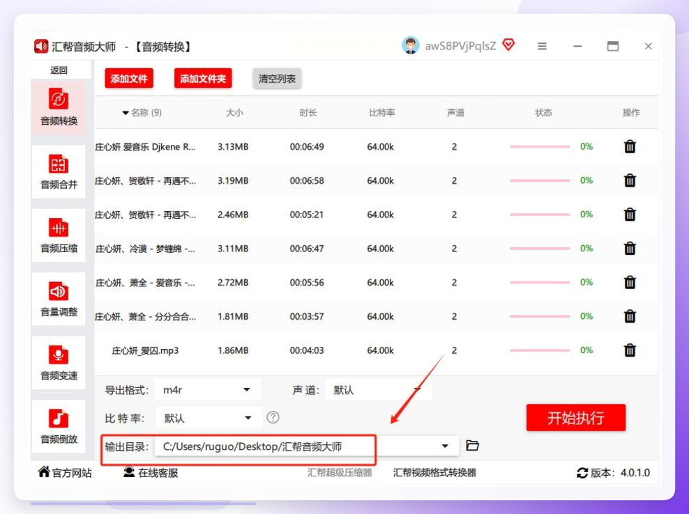This screenshot has width=689, height=514.
Task: Click the 时长 column header
Action: pyautogui.click(x=308, y=113)
